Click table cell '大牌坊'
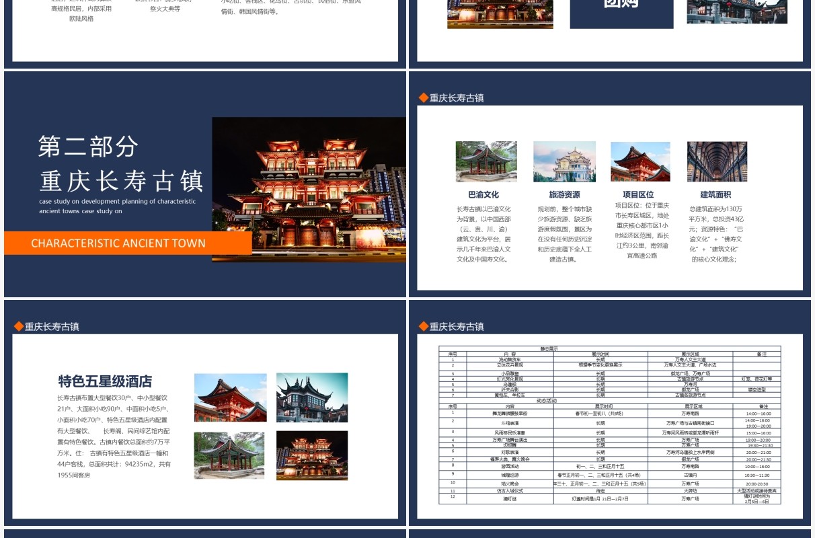815x538 pixels. [690, 491]
